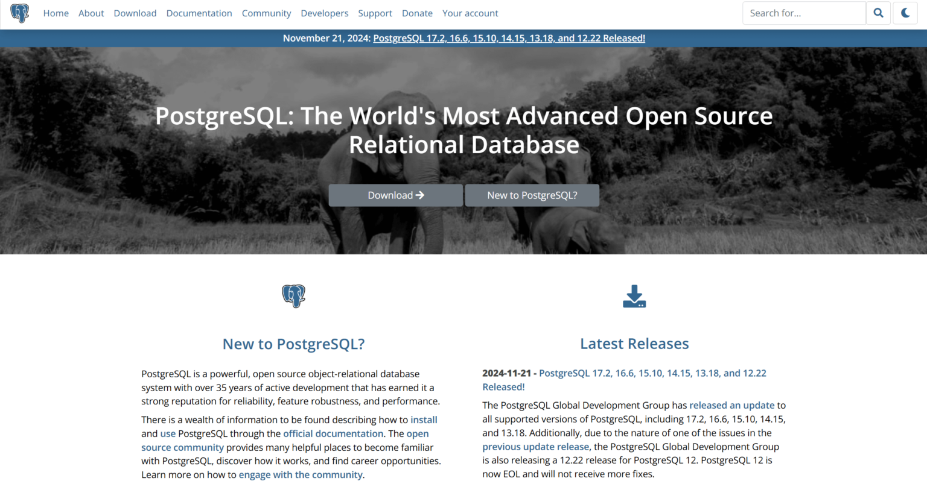The height and width of the screenshot is (484, 927).
Task: Select the elephant logo in the navbar corner
Action: [20, 13]
